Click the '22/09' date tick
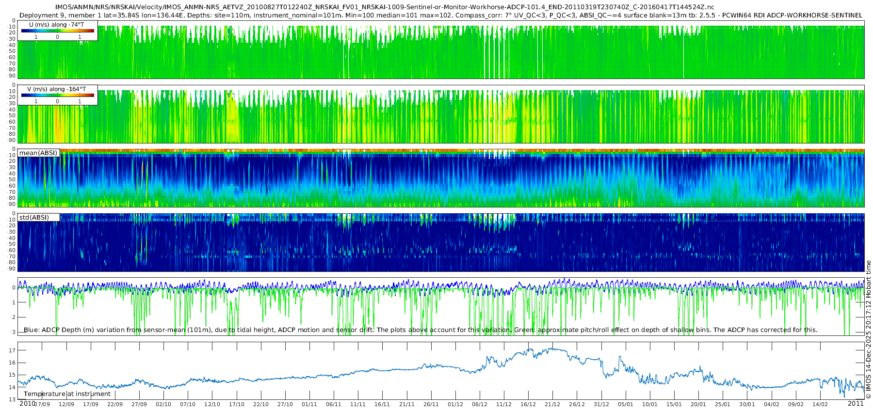 tap(114, 404)
